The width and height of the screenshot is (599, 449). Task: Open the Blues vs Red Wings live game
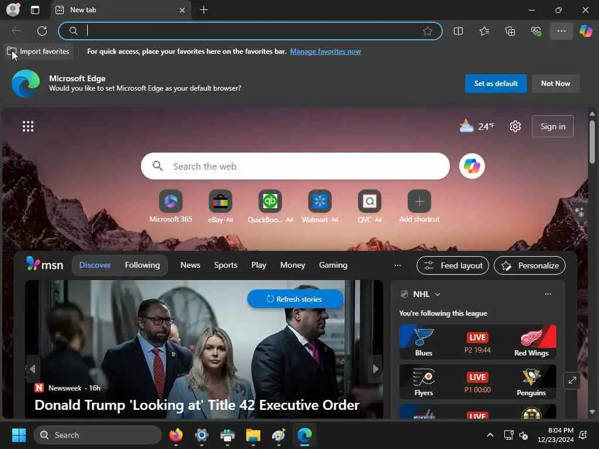pos(477,341)
